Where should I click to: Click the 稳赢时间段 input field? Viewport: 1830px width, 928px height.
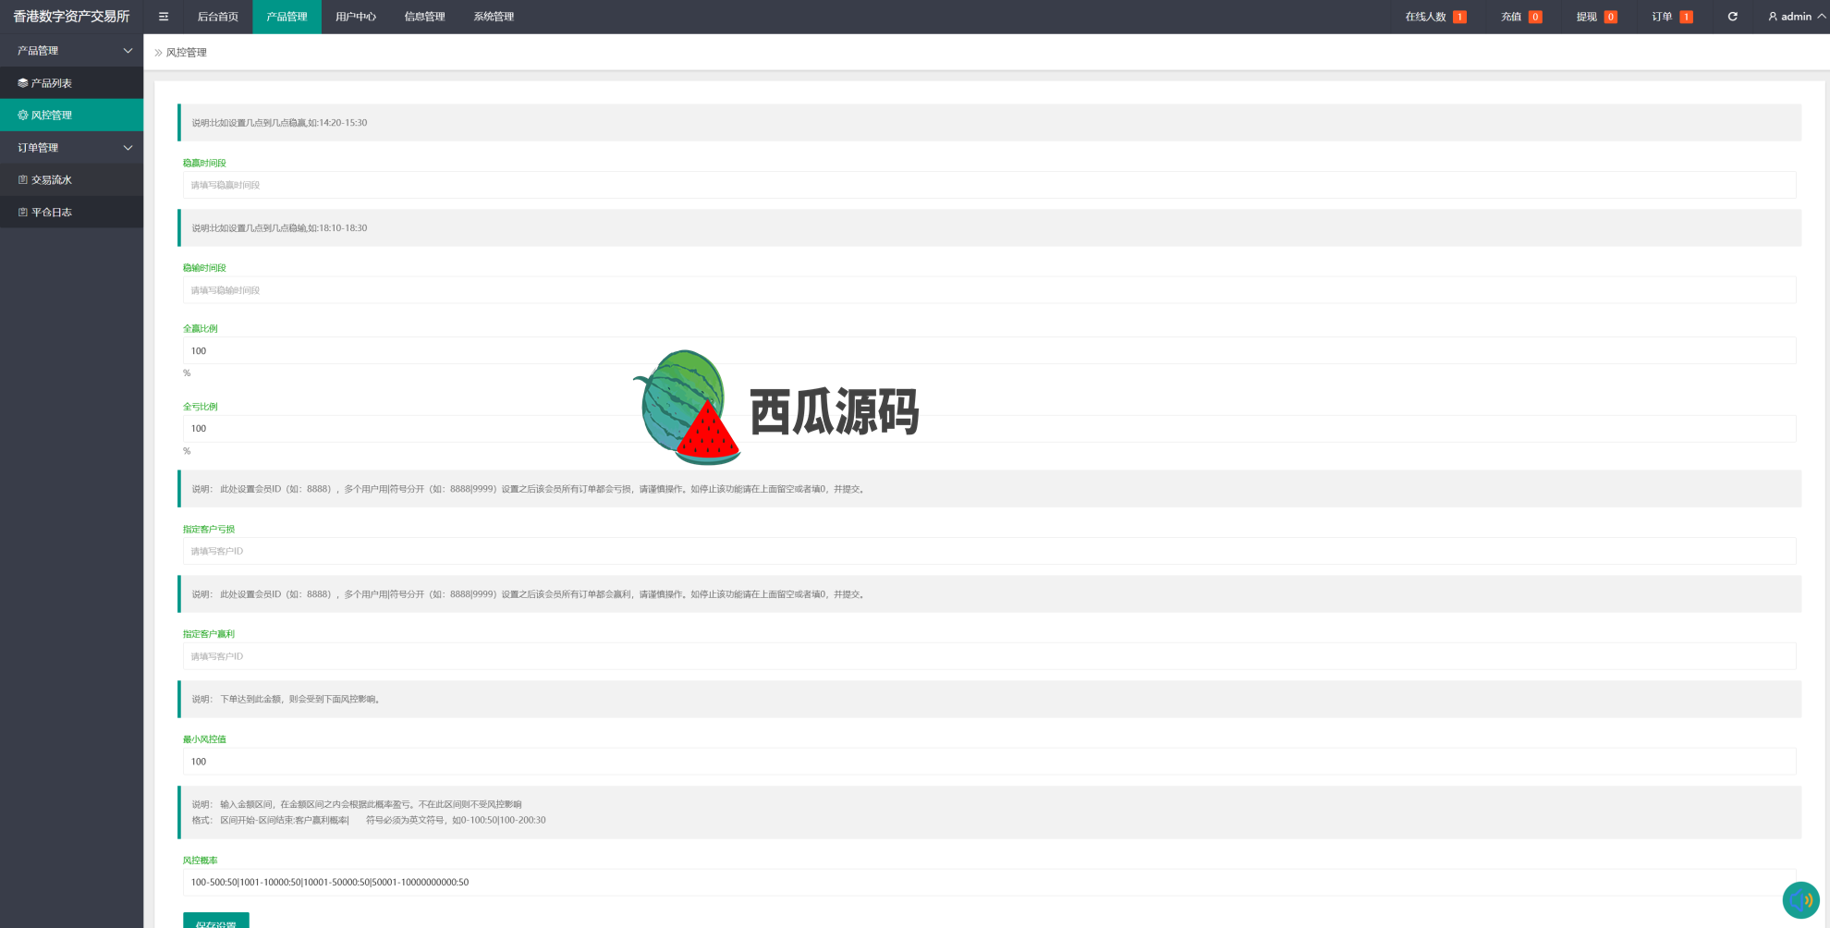989,185
